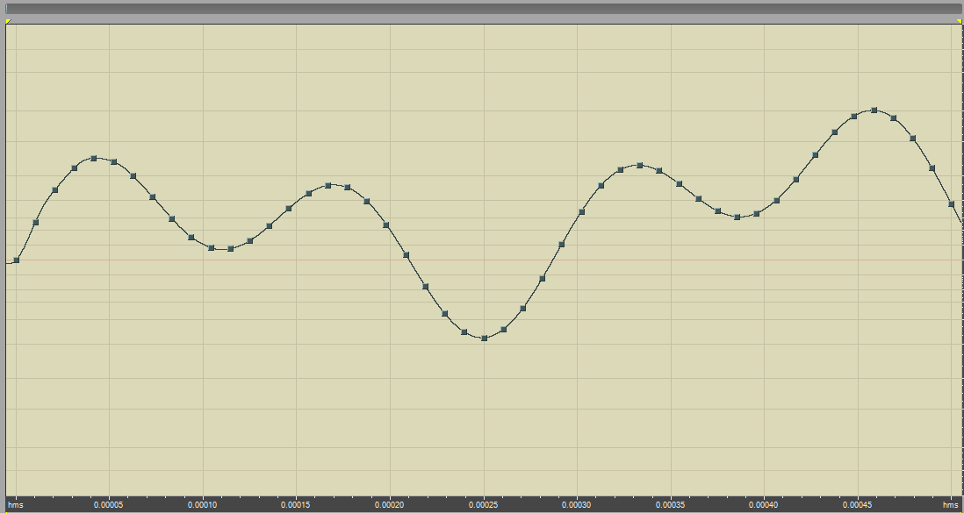Select the sample point at the lowest trough

click(x=484, y=338)
